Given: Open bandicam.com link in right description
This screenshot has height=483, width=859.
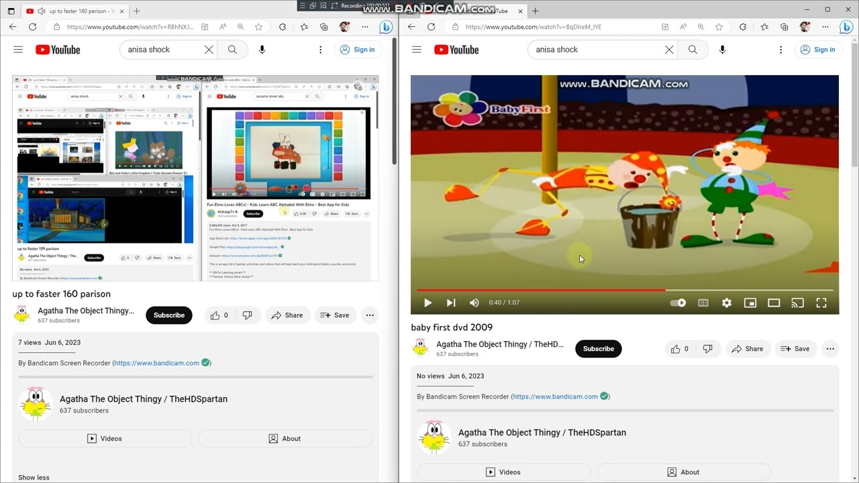Looking at the screenshot, I should pyautogui.click(x=555, y=396).
